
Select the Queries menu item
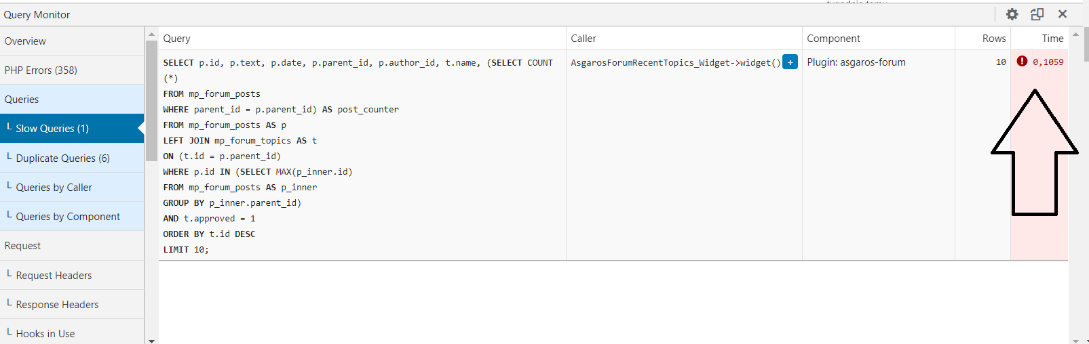click(x=22, y=100)
